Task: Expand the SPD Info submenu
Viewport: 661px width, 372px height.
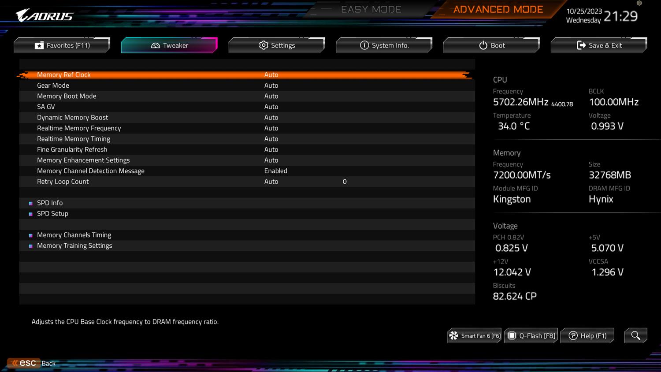Action: point(50,203)
